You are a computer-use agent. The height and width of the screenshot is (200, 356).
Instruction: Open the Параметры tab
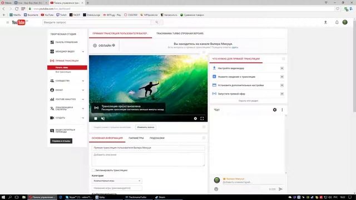(x=136, y=138)
